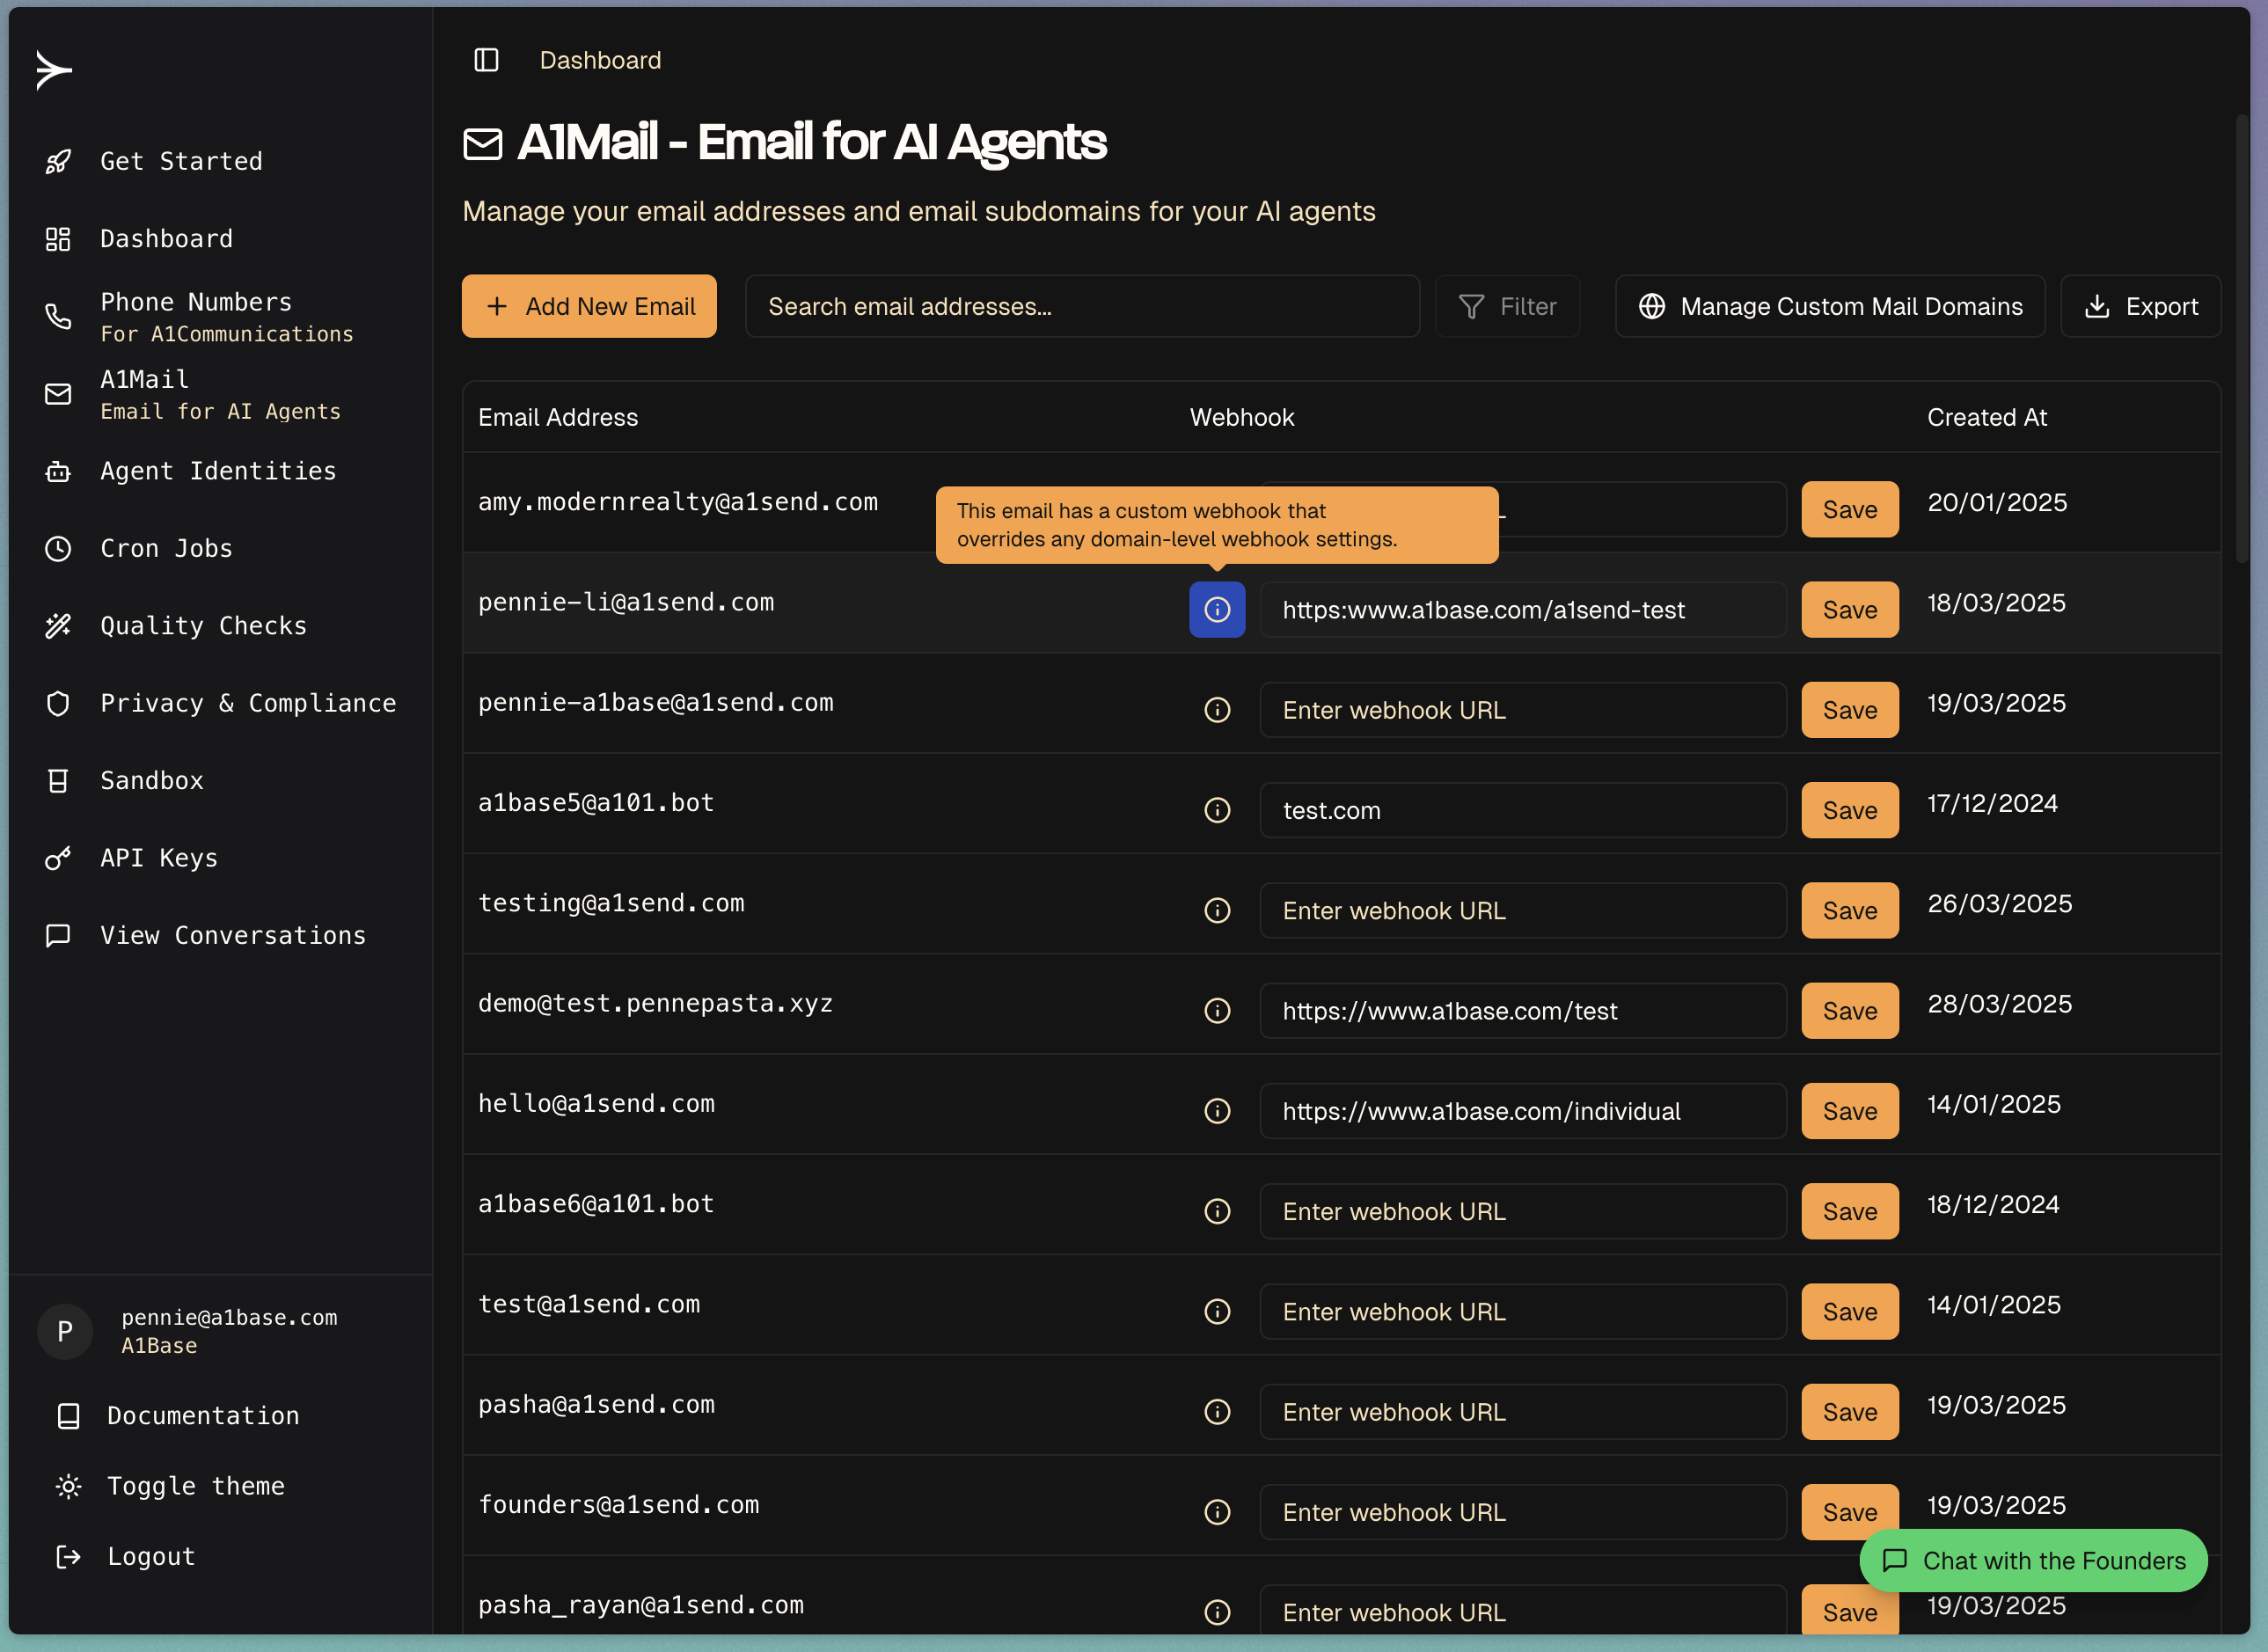
Task: Save webhook for amy.modernrealty@a1send.com
Action: click(x=1850, y=509)
